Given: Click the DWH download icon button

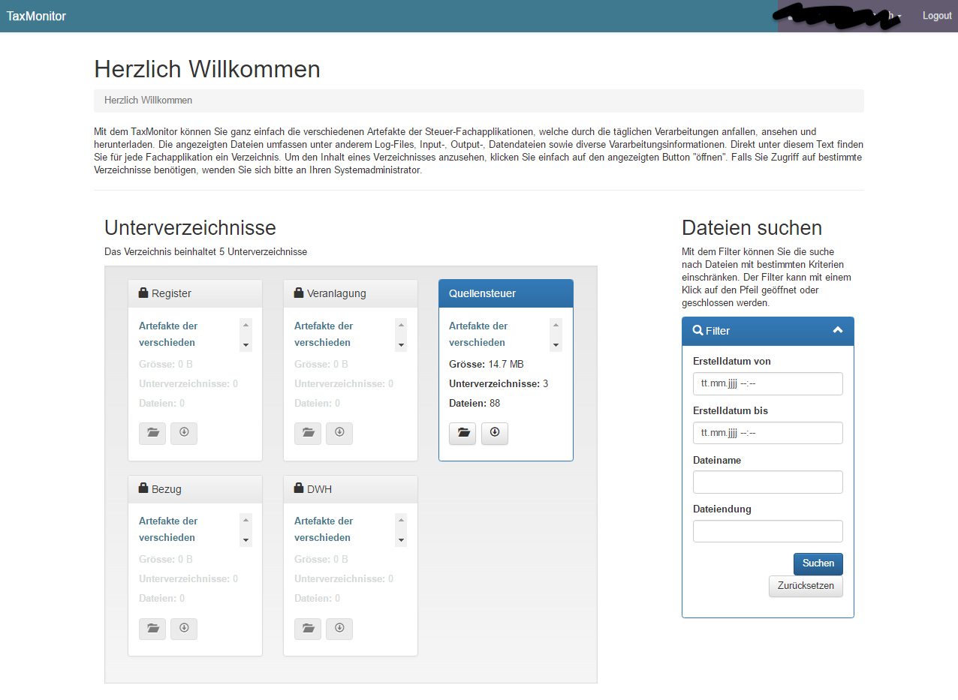Looking at the screenshot, I should coord(339,629).
